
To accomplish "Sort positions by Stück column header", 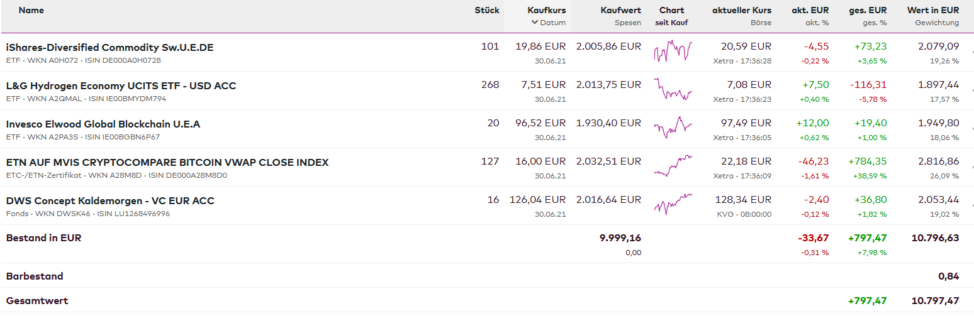I will click(x=487, y=10).
